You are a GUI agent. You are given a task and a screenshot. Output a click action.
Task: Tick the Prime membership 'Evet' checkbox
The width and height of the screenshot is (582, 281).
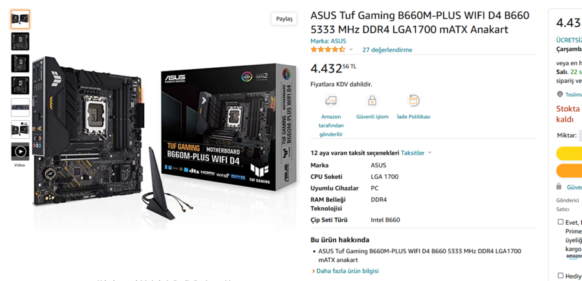(x=561, y=222)
